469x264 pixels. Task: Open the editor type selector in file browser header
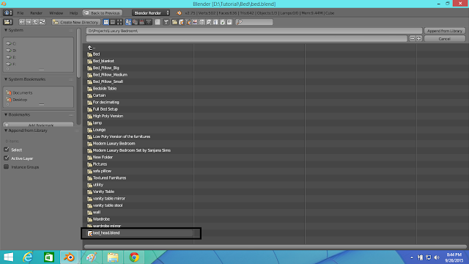tap(8, 22)
